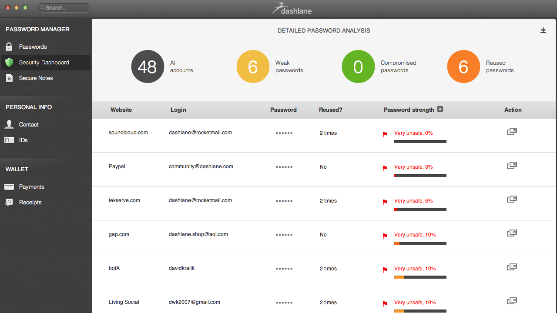Click the Contact person icon

[x=9, y=125]
